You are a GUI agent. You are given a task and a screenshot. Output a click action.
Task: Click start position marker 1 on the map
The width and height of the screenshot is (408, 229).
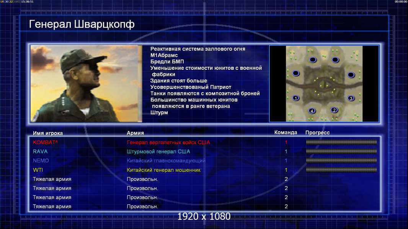[295, 98]
